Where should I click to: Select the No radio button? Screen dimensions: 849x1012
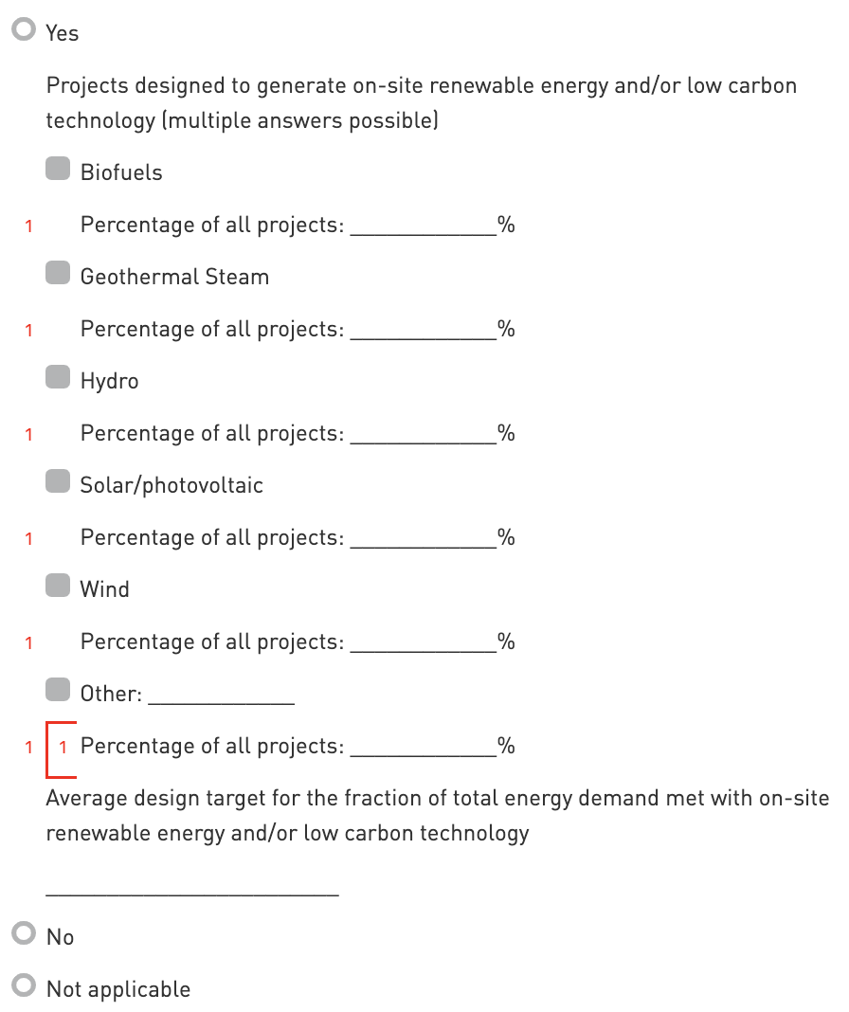[23, 934]
